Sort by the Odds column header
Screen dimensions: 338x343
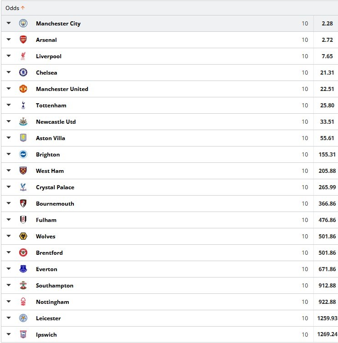(13, 8)
